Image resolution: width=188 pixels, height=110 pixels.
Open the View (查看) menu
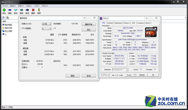21,6
